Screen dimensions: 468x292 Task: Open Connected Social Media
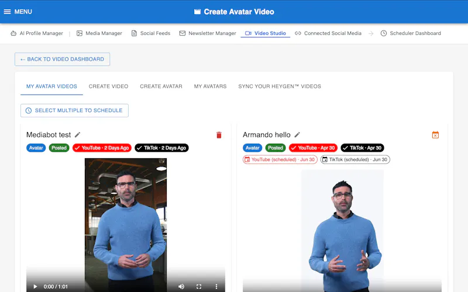pyautogui.click(x=328, y=33)
